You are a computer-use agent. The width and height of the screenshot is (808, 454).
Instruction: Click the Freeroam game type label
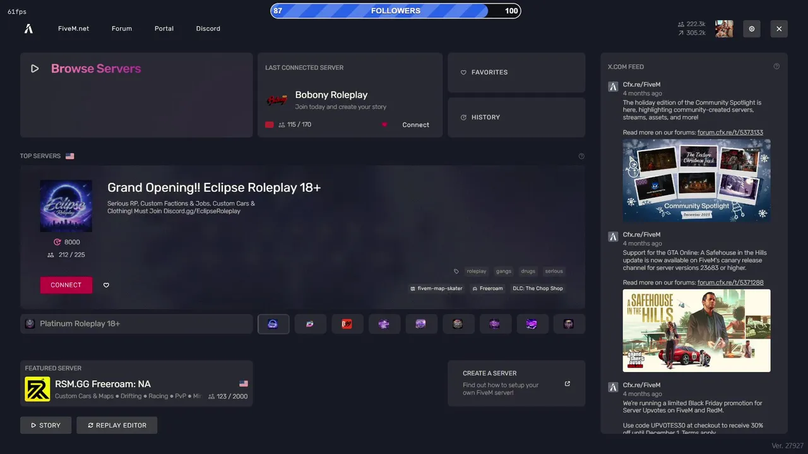pyautogui.click(x=488, y=289)
